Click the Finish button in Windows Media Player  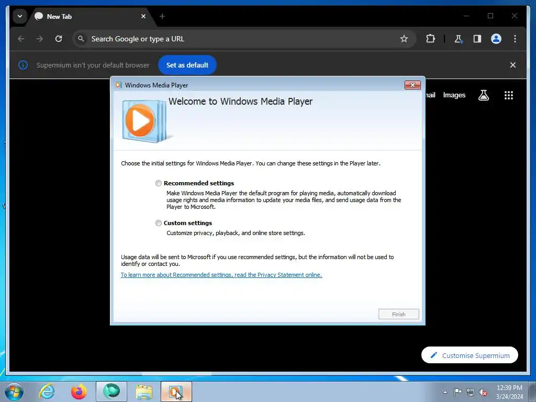(x=398, y=314)
